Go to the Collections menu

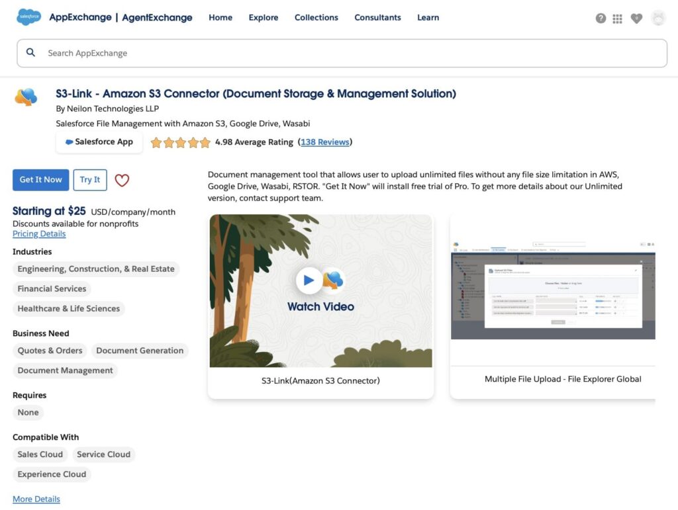[316, 18]
